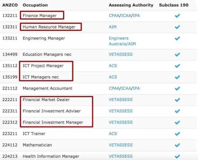Click the ICT Project Manager checkmark
This screenshot has height=160, width=198.
coord(177,66)
